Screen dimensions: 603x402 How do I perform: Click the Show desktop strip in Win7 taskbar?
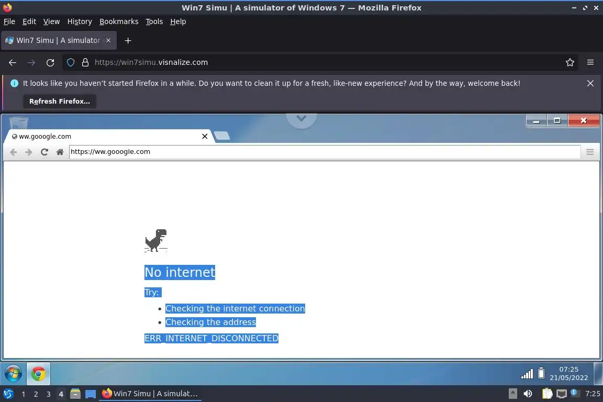click(598, 373)
